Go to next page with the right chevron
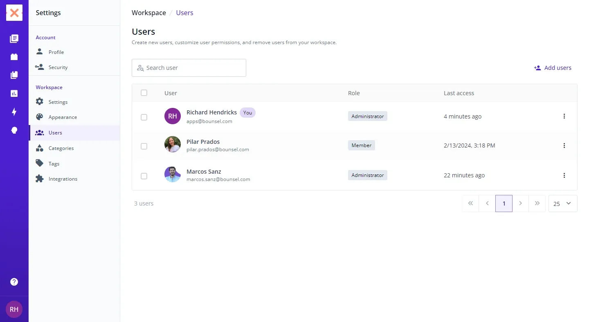 pos(520,203)
